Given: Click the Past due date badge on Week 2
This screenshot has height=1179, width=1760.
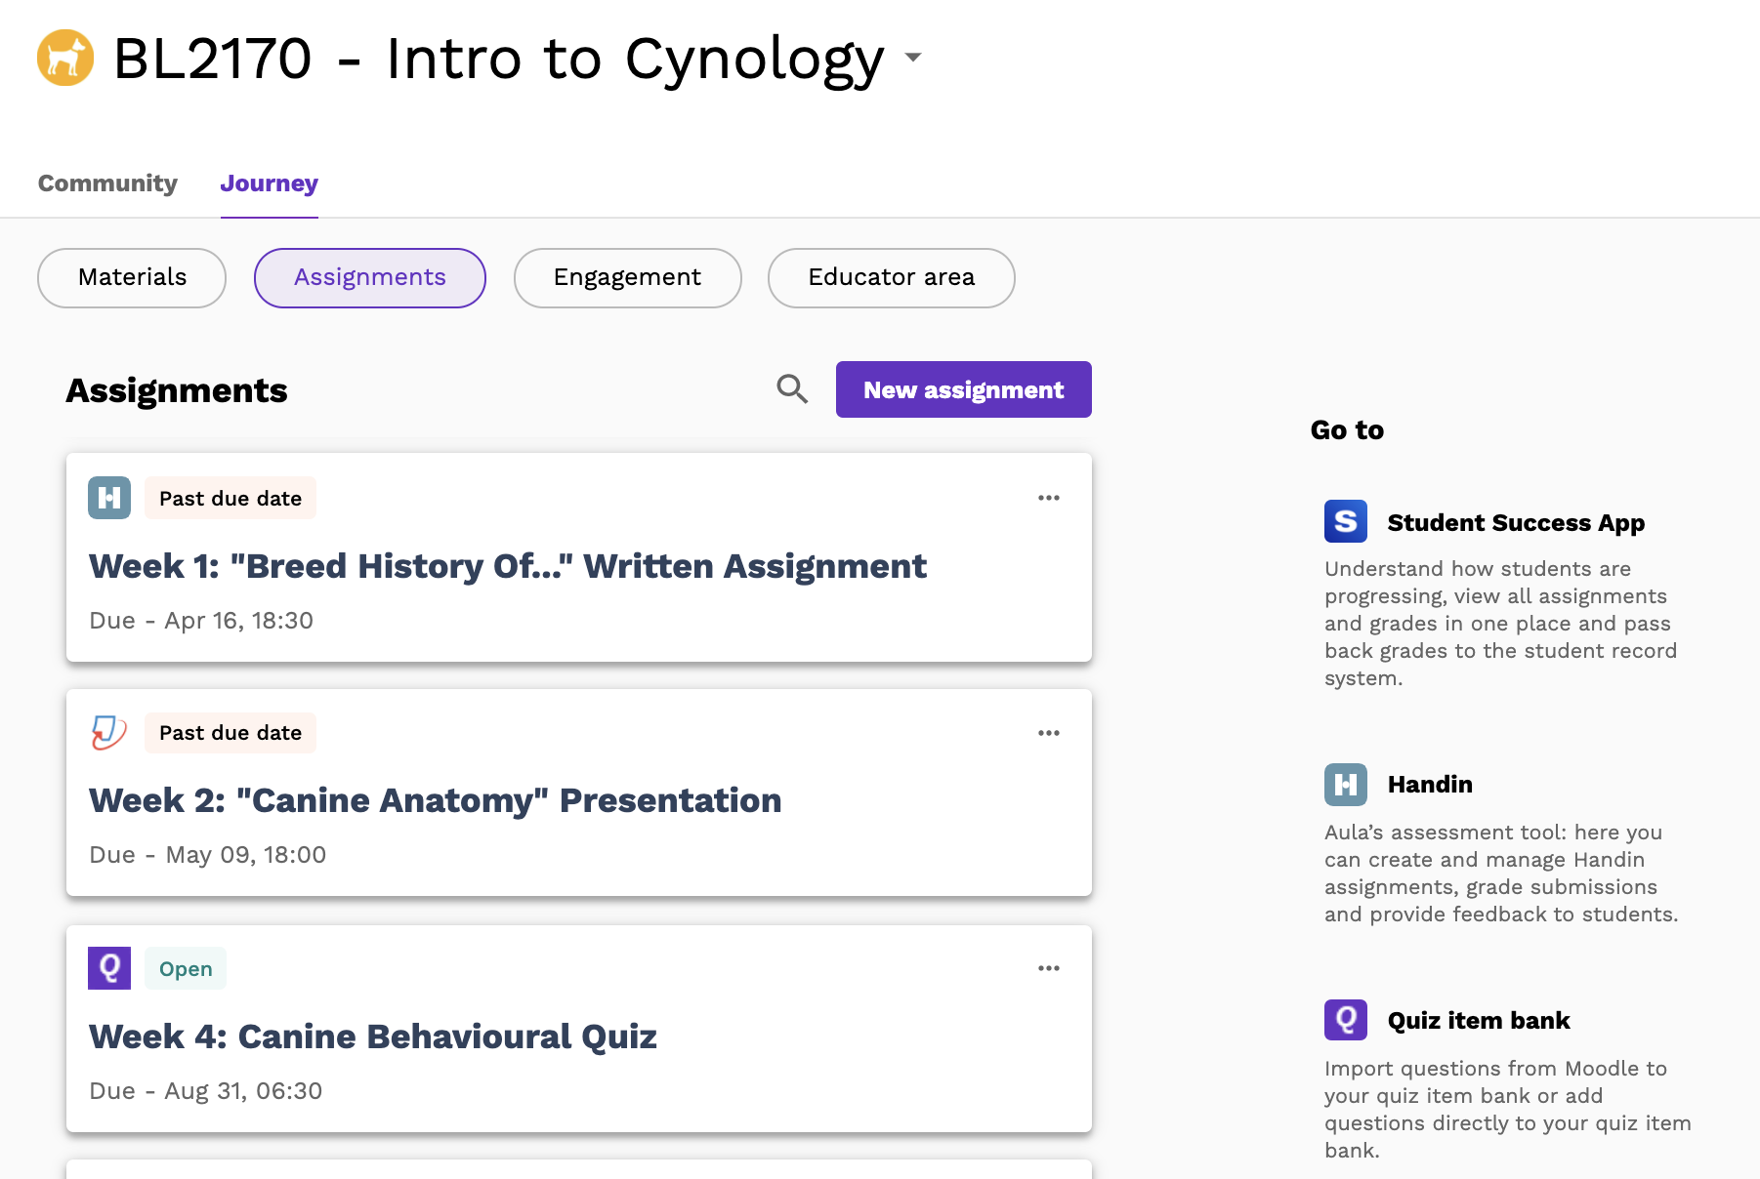Looking at the screenshot, I should 230,733.
